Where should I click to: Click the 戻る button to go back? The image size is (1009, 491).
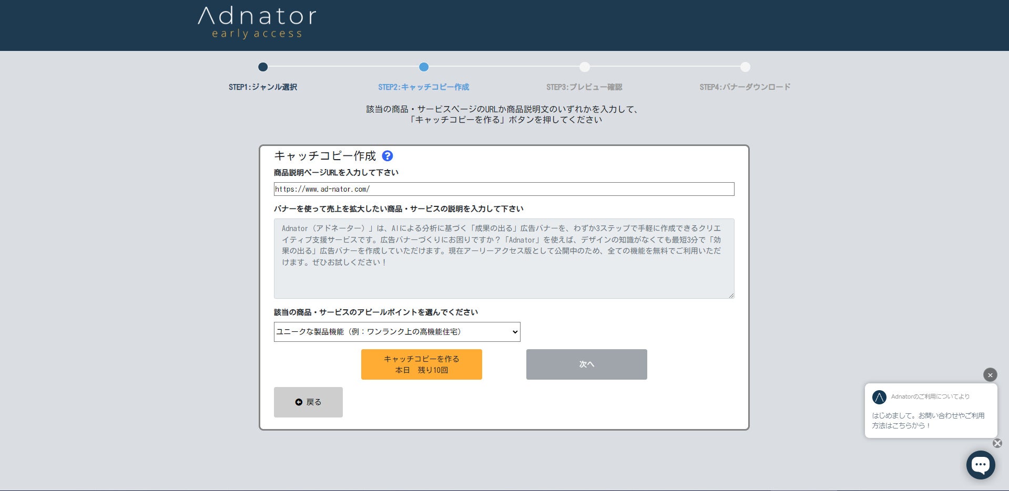[x=308, y=402]
